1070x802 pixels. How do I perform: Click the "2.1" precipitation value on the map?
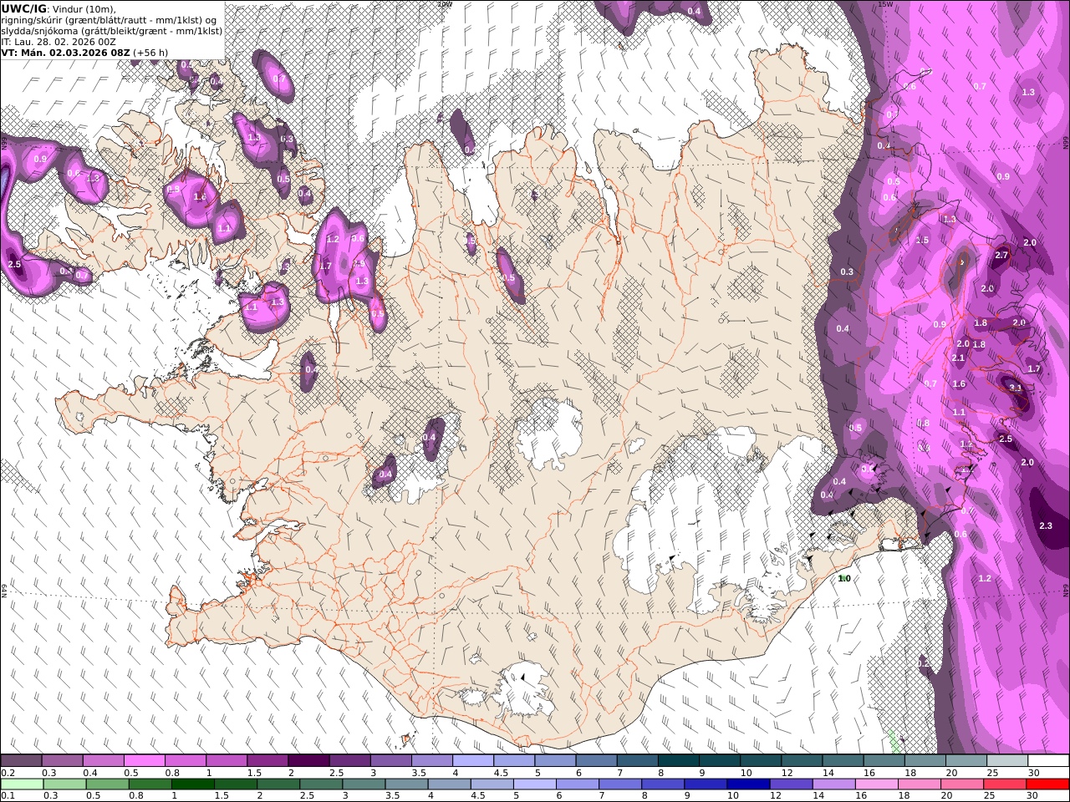pyautogui.click(x=958, y=358)
